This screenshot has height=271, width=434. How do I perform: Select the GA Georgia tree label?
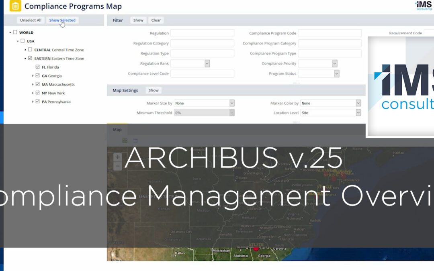pyautogui.click(x=52, y=76)
